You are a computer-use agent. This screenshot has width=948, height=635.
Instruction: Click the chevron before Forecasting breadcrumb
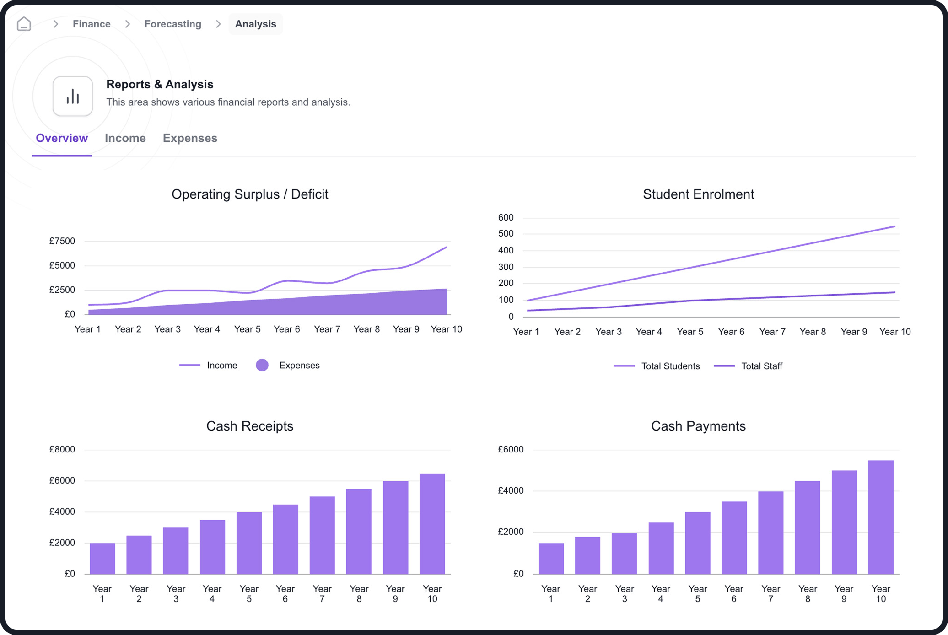(x=128, y=24)
